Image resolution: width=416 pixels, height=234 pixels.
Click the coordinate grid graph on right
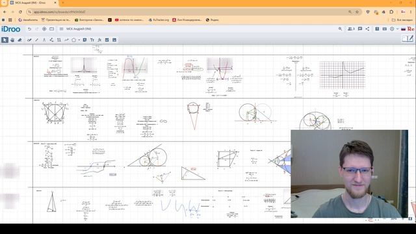[x=343, y=75]
